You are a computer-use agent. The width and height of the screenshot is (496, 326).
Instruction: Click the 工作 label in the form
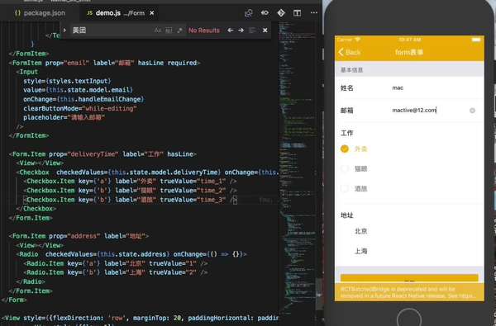[x=346, y=133]
